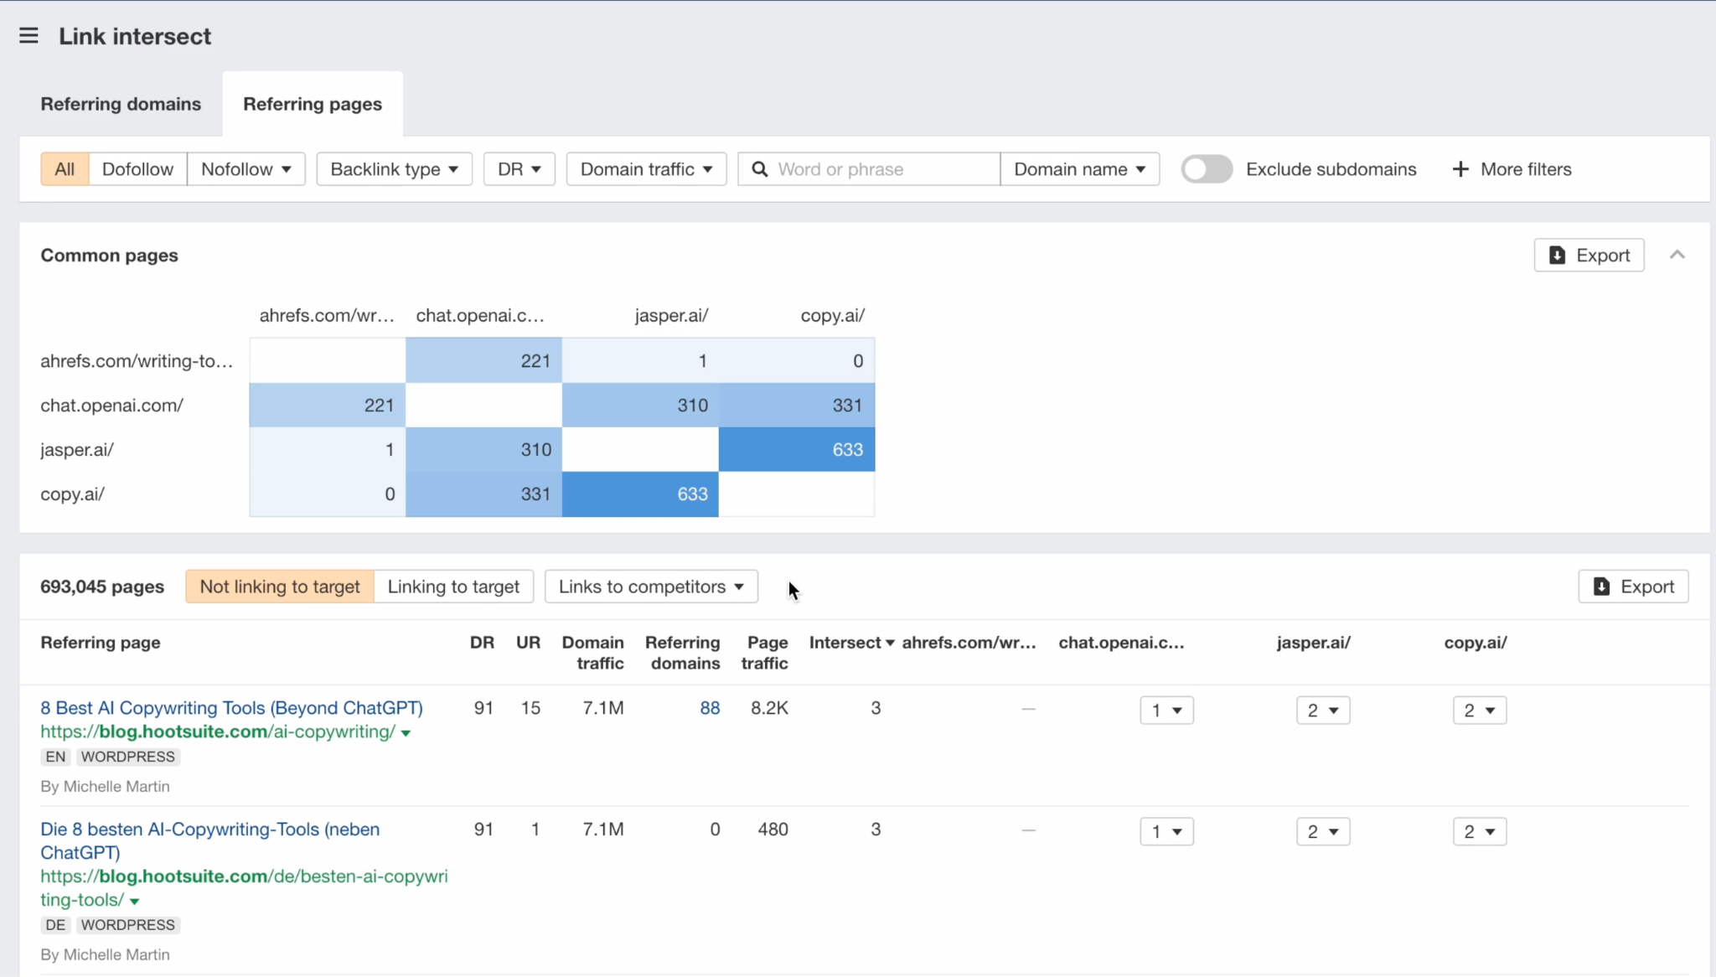Screen dimensions: 1716x977
Task: Select the Referring pages tab
Action: click(313, 104)
